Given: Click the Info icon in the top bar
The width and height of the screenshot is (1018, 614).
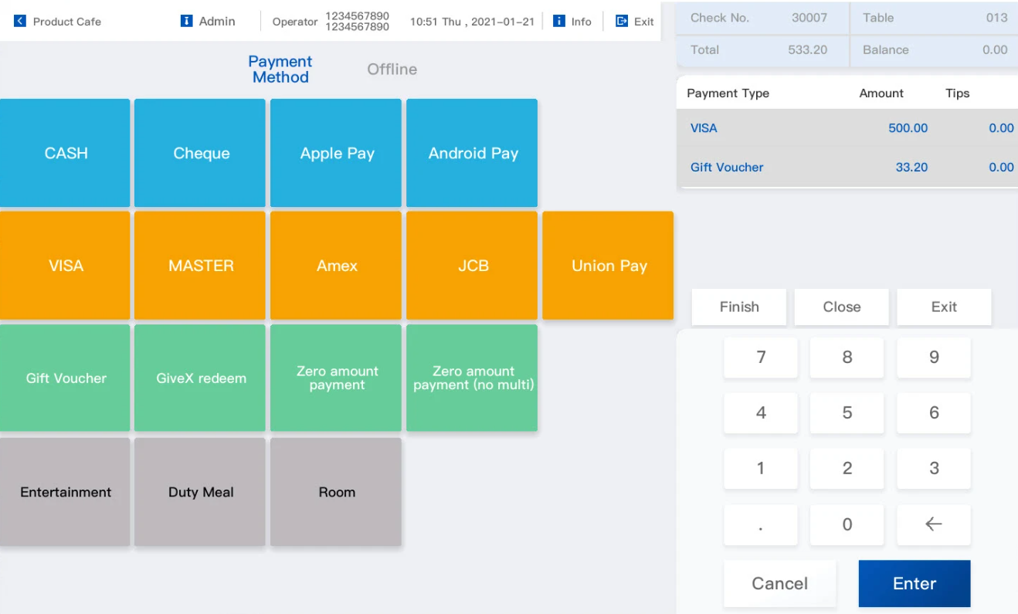Looking at the screenshot, I should (x=559, y=21).
